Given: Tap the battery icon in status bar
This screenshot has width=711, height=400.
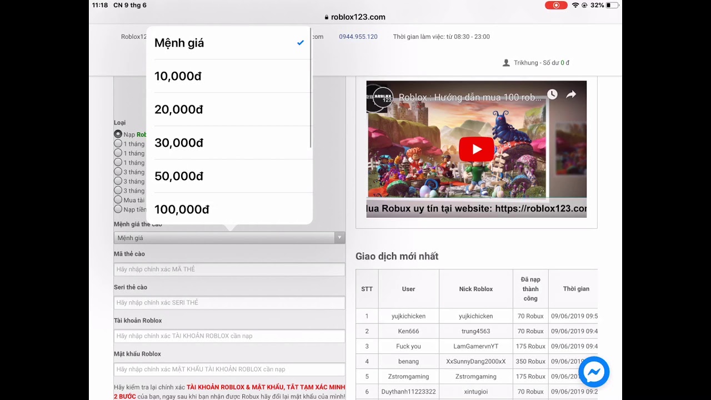Looking at the screenshot, I should pyautogui.click(x=612, y=5).
